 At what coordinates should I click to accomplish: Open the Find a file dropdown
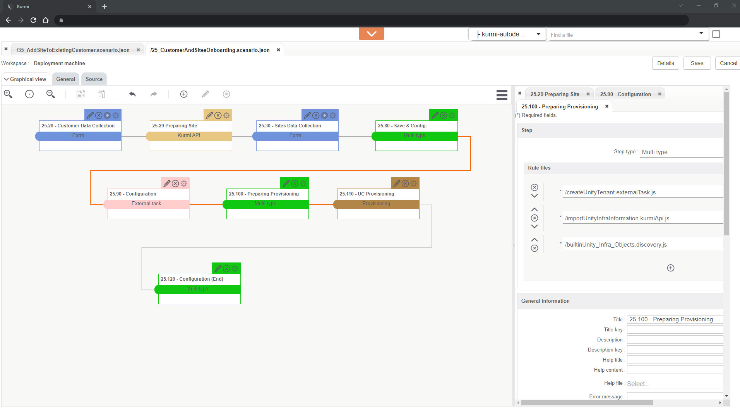pos(701,33)
